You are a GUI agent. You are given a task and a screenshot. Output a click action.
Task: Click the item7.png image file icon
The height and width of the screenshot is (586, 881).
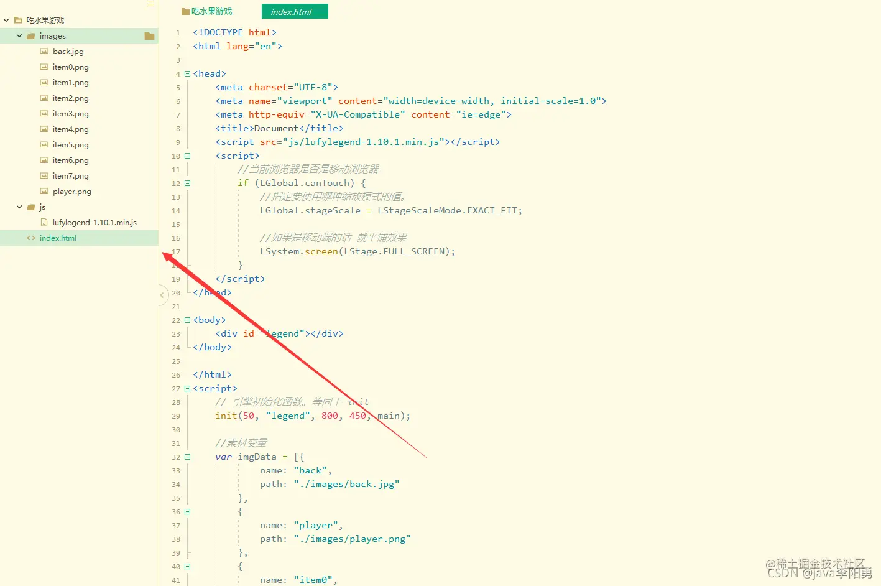(x=44, y=176)
